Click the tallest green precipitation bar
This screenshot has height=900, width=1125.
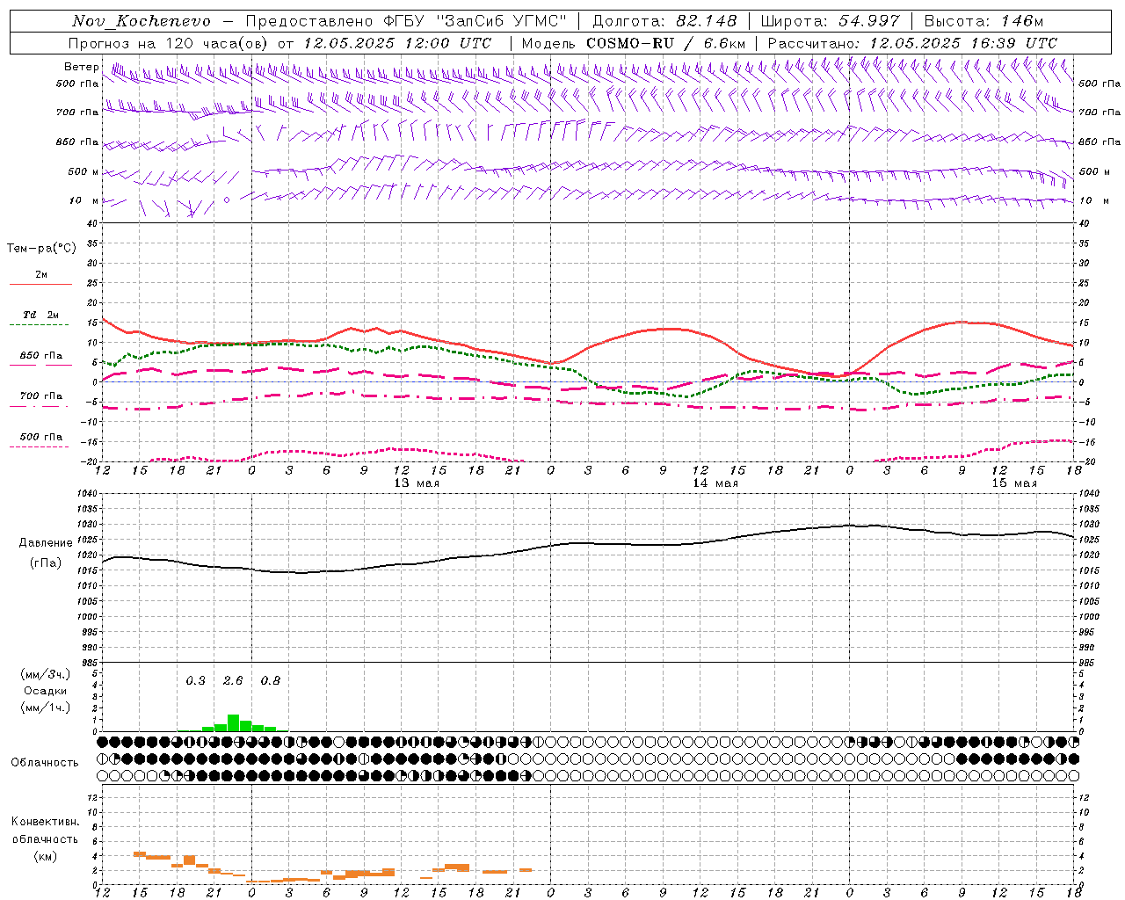[x=233, y=723]
